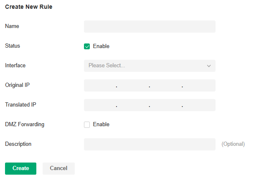274x178 pixels.
Task: Click the Enable label beside Status
Action: click(x=101, y=46)
